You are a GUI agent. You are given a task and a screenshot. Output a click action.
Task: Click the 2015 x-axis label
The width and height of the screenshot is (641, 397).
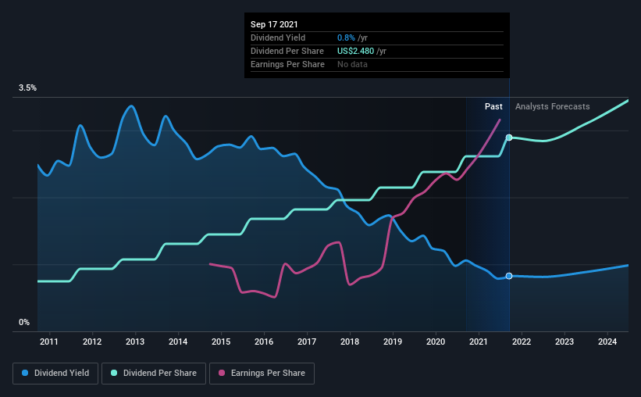click(221, 342)
